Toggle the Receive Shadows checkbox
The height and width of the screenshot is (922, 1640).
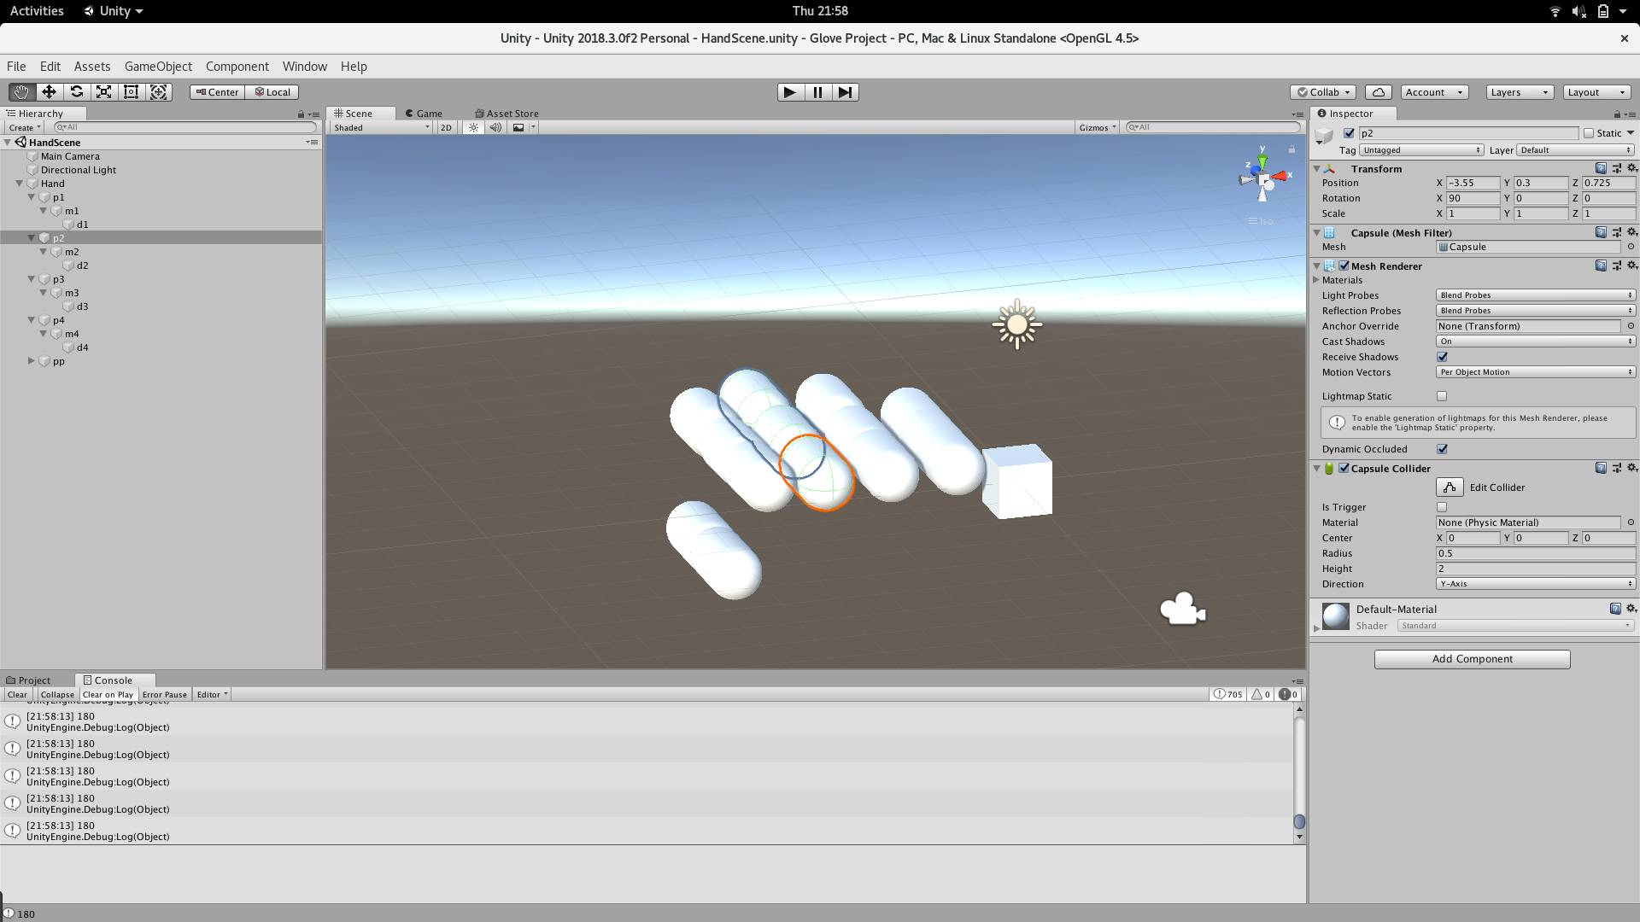click(x=1443, y=357)
